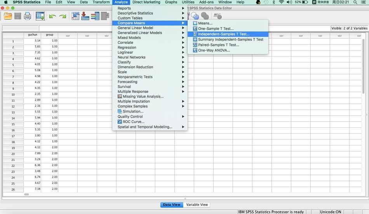The width and height of the screenshot is (369, 214).
Task: Open Summary Independent-Samples T Test
Action: 228,39
